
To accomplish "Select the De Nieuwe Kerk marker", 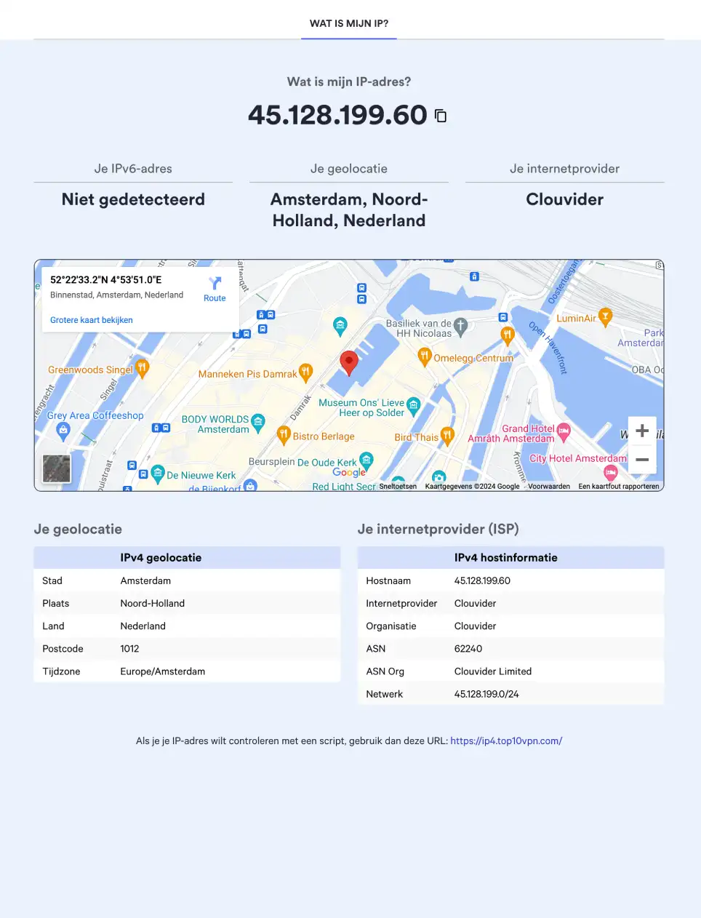I will coord(158,474).
